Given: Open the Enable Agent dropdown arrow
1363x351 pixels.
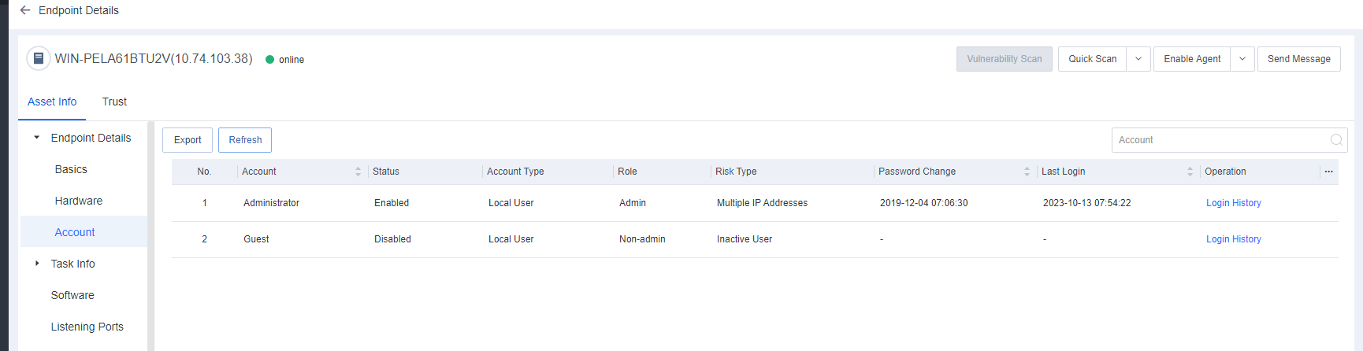Looking at the screenshot, I should (x=1242, y=59).
